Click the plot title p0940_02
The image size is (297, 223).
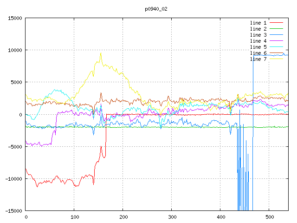(x=157, y=8)
